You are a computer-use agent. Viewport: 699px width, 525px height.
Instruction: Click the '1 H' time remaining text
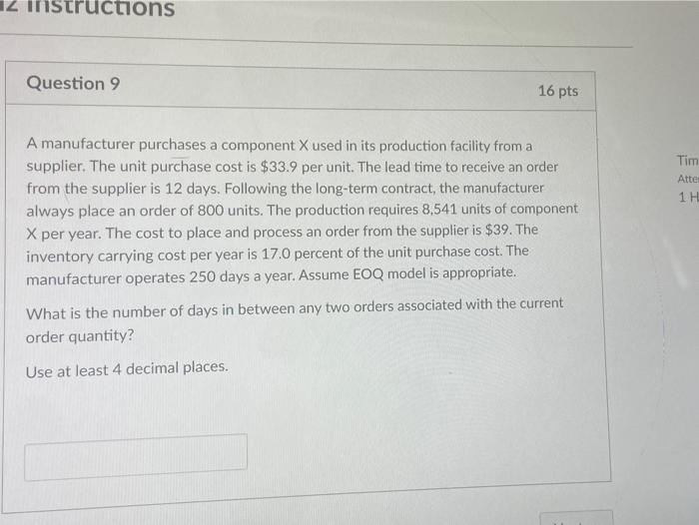coord(688,197)
